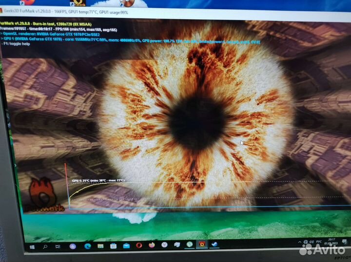Open Microsoft Store from the taskbar

[113, 246]
